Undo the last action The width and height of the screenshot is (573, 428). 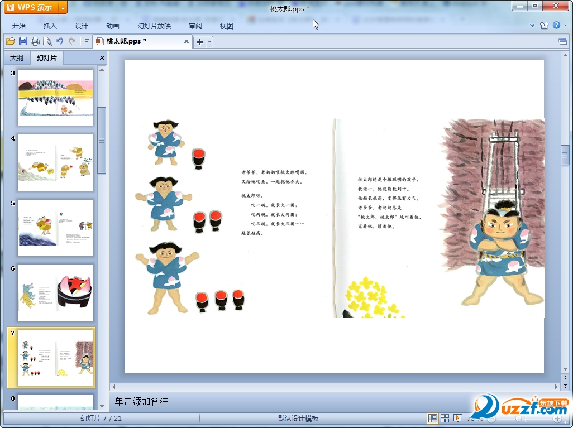60,41
